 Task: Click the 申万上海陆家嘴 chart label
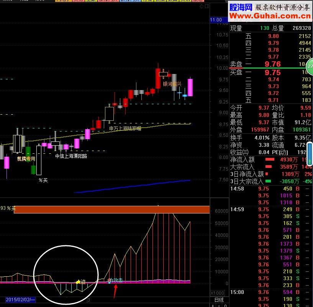[x=125, y=128]
